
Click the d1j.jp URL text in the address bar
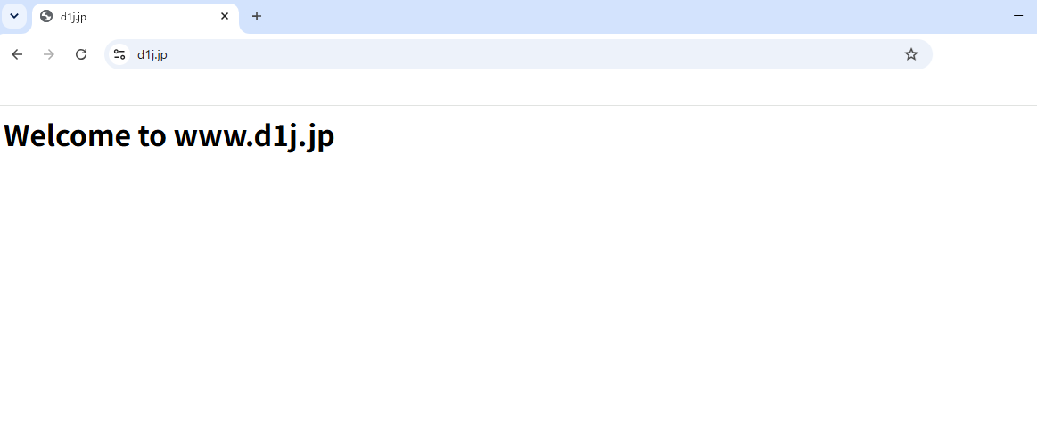[152, 55]
